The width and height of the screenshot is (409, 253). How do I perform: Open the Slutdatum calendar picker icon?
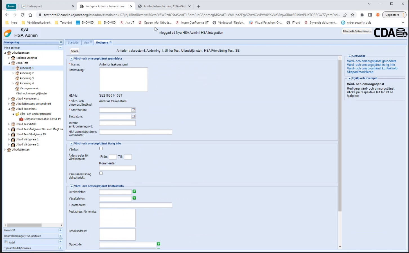click(133, 117)
